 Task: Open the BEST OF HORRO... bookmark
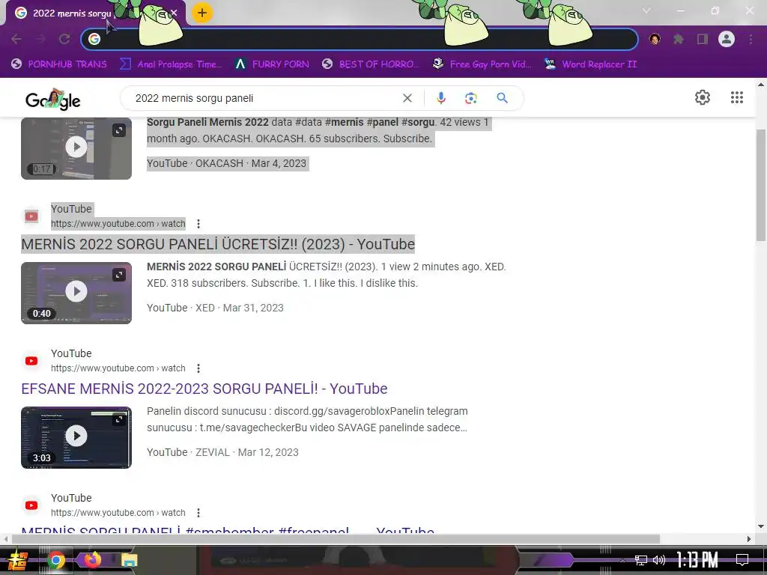371,64
